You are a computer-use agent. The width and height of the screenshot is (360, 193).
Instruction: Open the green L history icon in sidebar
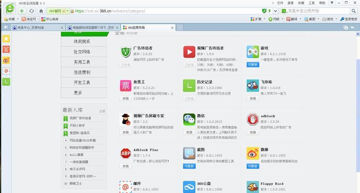[6, 82]
